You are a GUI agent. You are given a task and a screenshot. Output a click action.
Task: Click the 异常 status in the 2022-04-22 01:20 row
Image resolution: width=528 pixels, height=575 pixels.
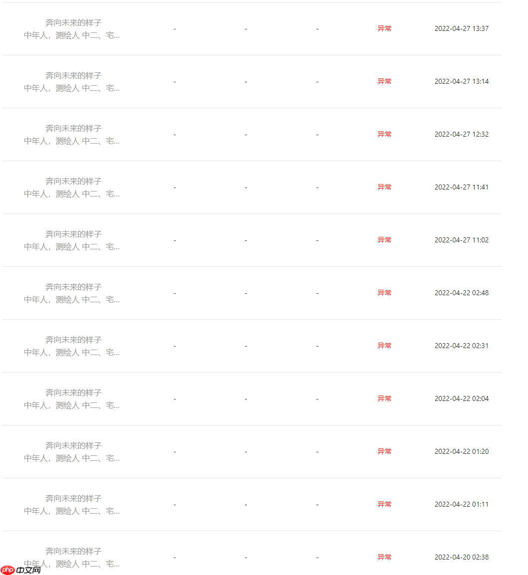(384, 451)
